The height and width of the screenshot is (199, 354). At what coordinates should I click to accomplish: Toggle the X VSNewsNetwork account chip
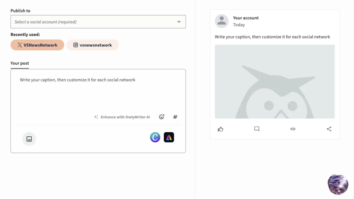(x=37, y=45)
